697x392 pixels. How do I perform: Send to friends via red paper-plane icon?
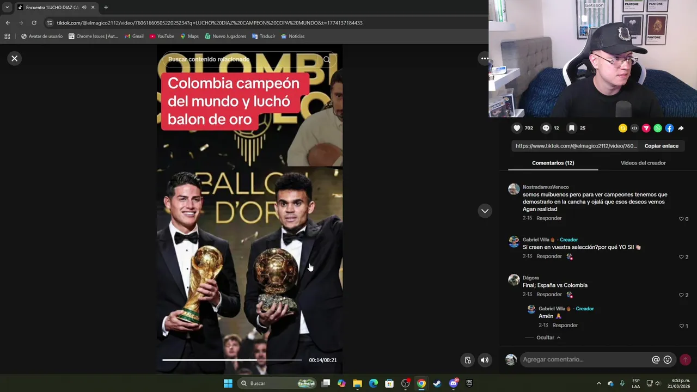pos(646,128)
